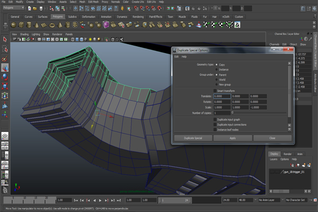318x212 pixels.
Task: Open the viewport Shading menu
Action: click(x=24, y=34)
